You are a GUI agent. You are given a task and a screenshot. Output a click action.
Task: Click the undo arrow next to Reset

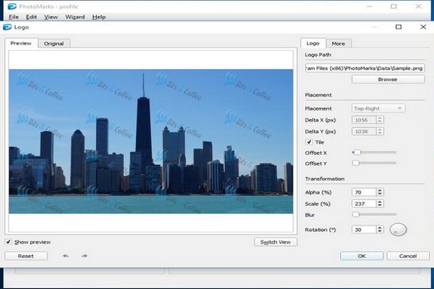coord(66,256)
